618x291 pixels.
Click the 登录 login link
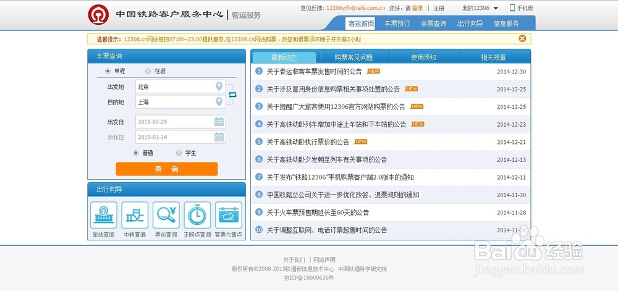[x=418, y=8]
